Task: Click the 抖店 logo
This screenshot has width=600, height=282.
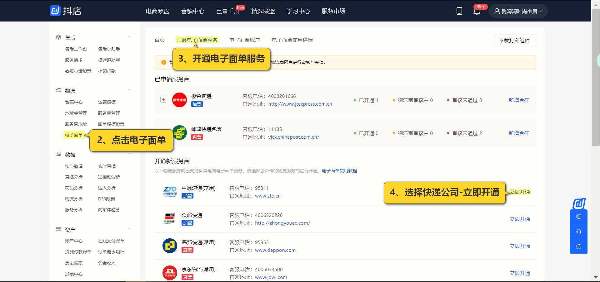Action: coord(65,11)
